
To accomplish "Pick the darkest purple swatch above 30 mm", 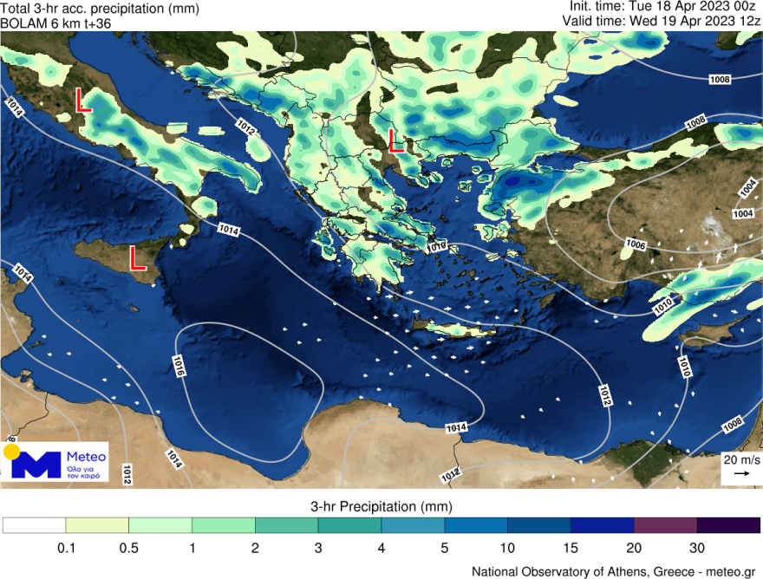I will (x=728, y=525).
